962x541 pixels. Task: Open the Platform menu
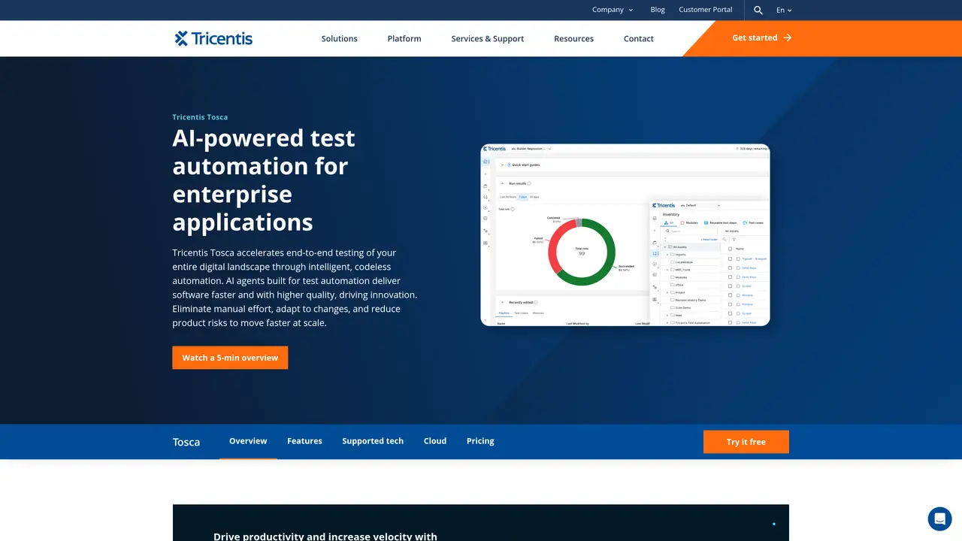coord(404,38)
